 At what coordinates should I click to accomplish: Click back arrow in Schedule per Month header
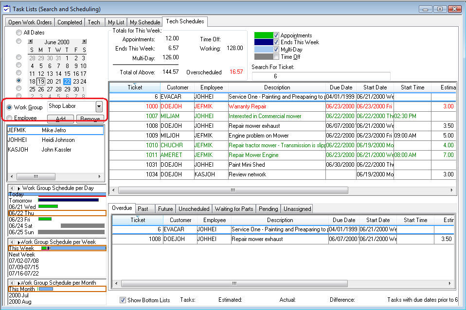tap(12, 282)
